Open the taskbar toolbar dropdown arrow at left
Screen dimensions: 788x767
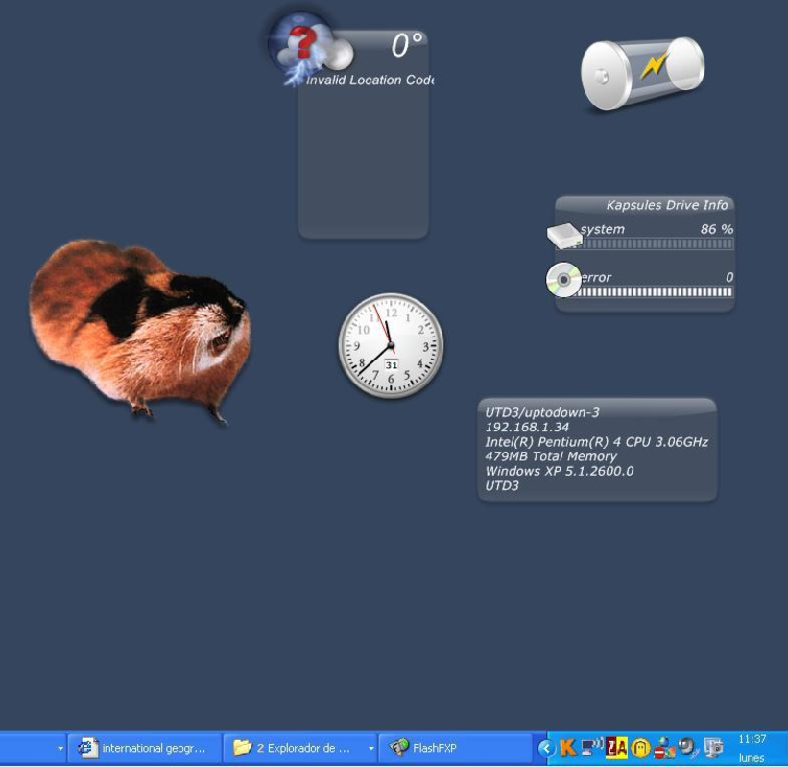point(60,749)
